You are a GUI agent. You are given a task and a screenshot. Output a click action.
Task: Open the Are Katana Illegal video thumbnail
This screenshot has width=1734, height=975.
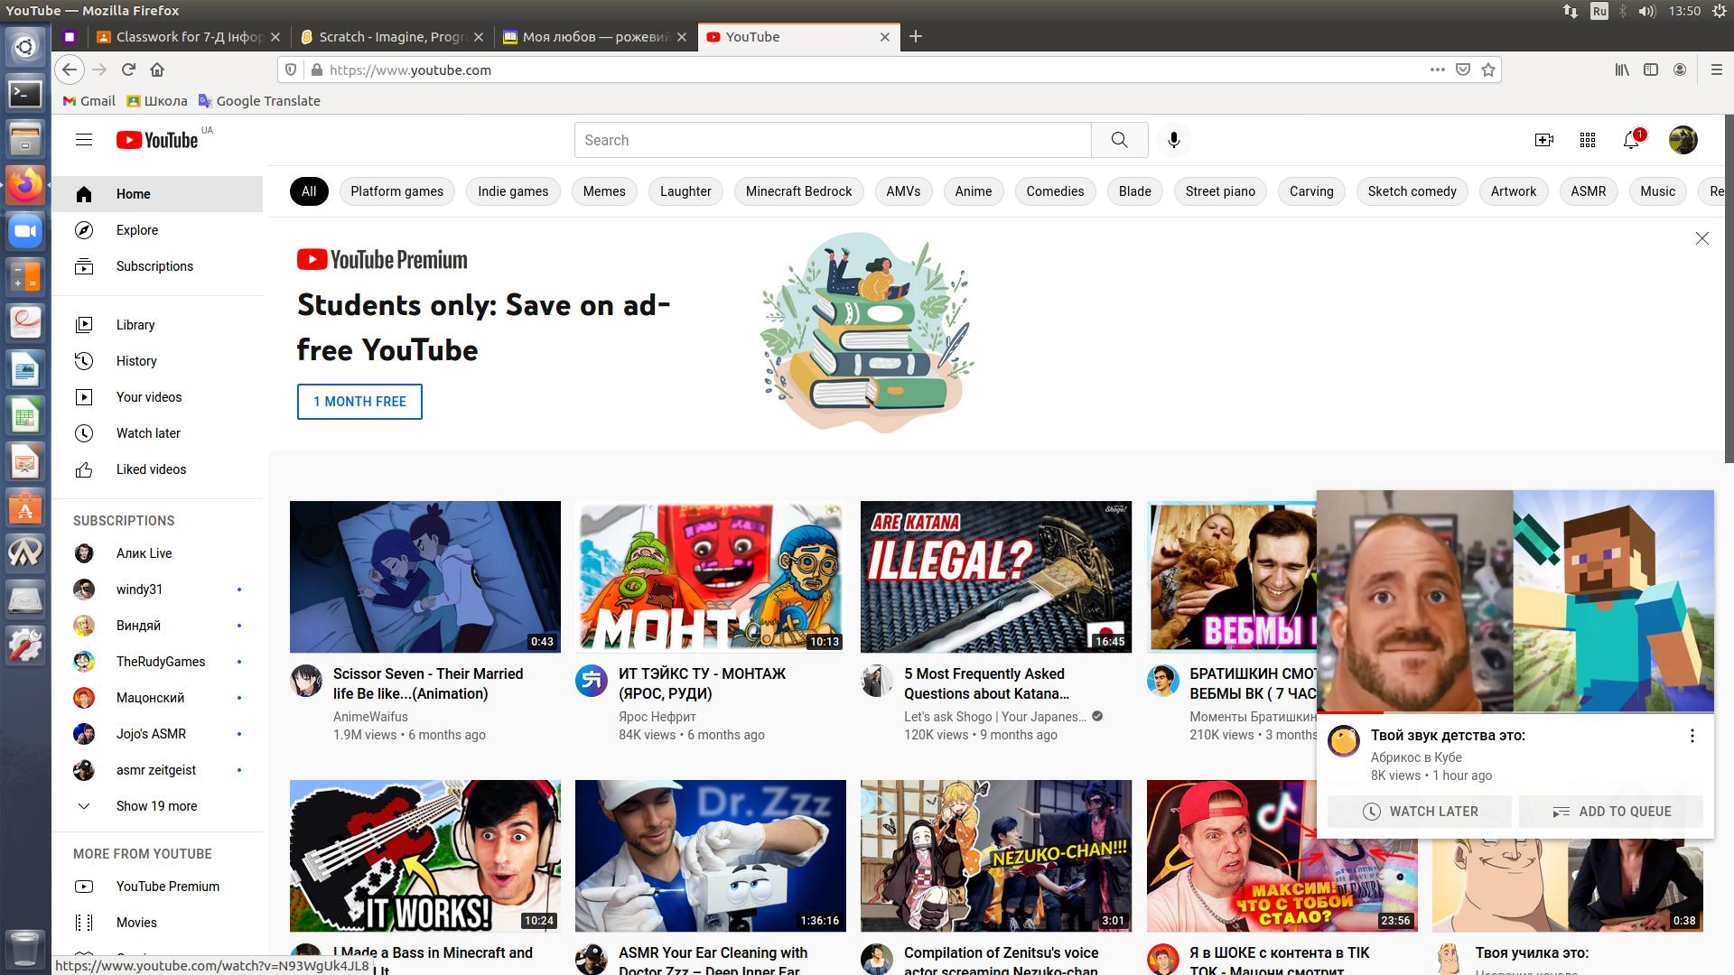(995, 577)
